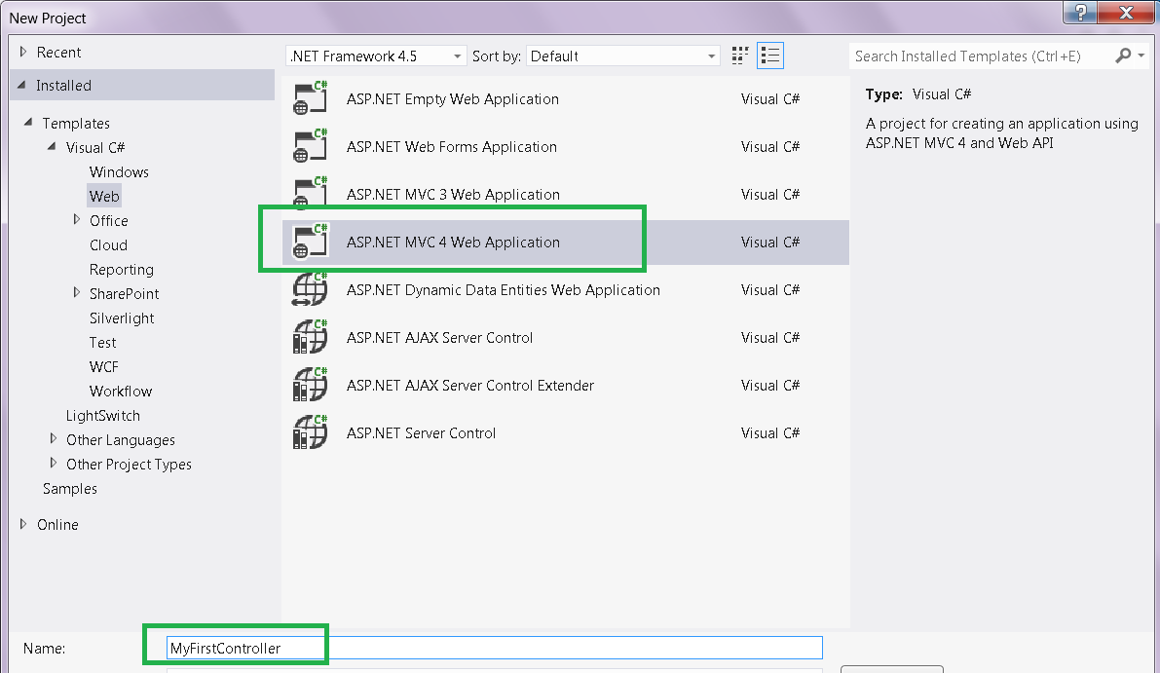Viewport: 1160px width, 673px height.
Task: Click the ASP.NET Server Control icon
Action: 310,432
